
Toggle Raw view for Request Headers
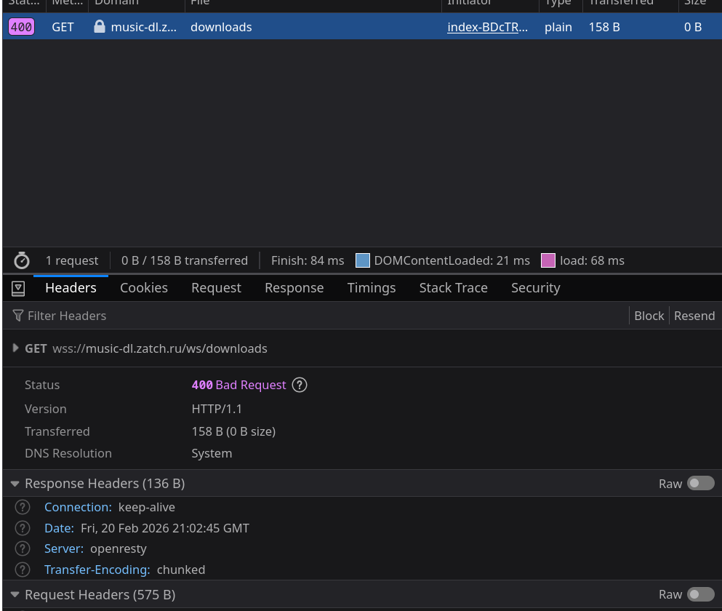tap(700, 595)
